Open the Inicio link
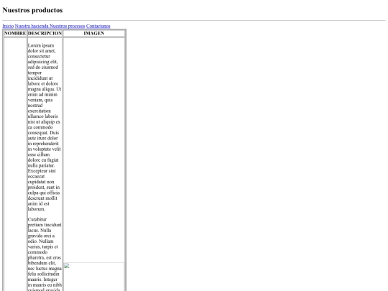The image size is (388, 291). click(x=8, y=26)
